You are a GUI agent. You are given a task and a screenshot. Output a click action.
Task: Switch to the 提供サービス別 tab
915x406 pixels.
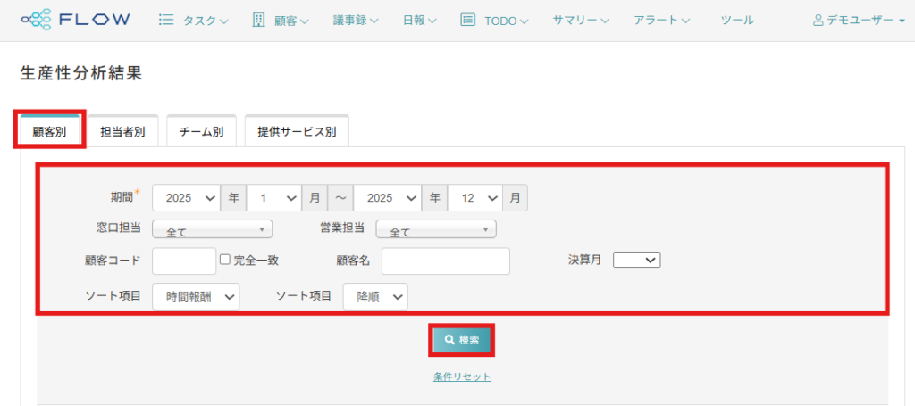(296, 132)
